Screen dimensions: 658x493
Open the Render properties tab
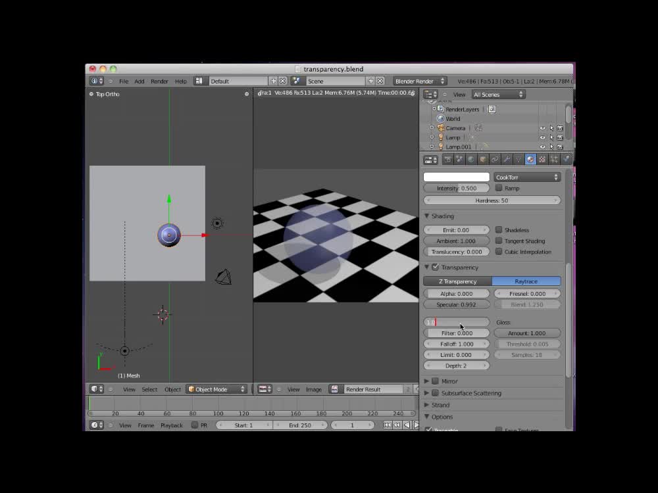click(x=448, y=159)
